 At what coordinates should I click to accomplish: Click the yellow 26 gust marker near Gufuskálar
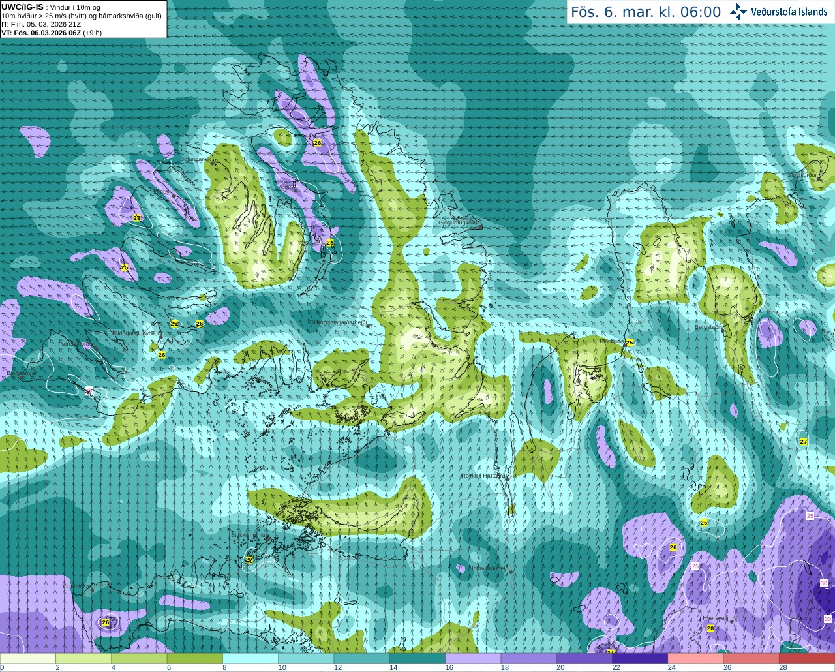pos(106,622)
